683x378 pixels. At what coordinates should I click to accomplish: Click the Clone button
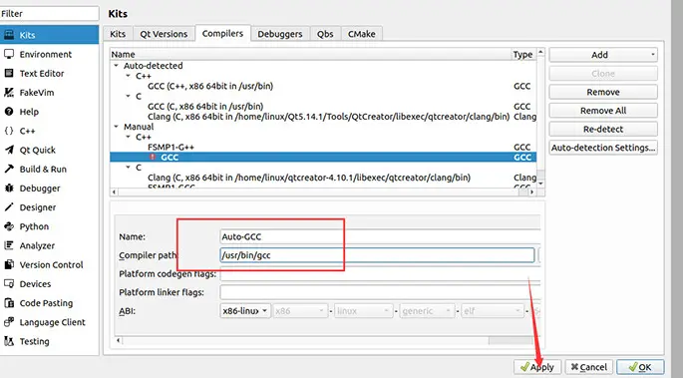603,74
